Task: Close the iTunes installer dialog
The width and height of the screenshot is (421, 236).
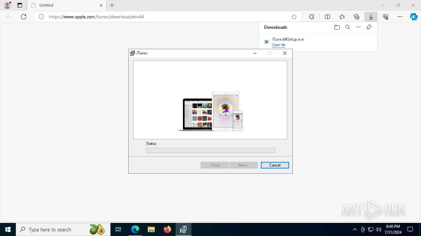Action: click(285, 53)
